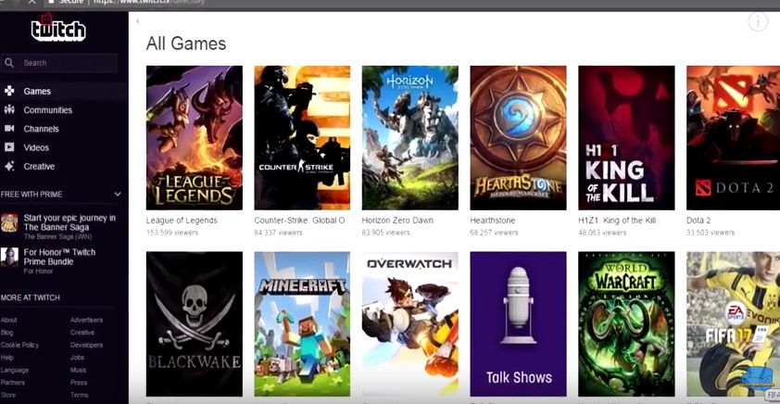Click the search magnifier icon
Image resolution: width=780 pixels, height=404 pixels.
pyautogui.click(x=9, y=63)
